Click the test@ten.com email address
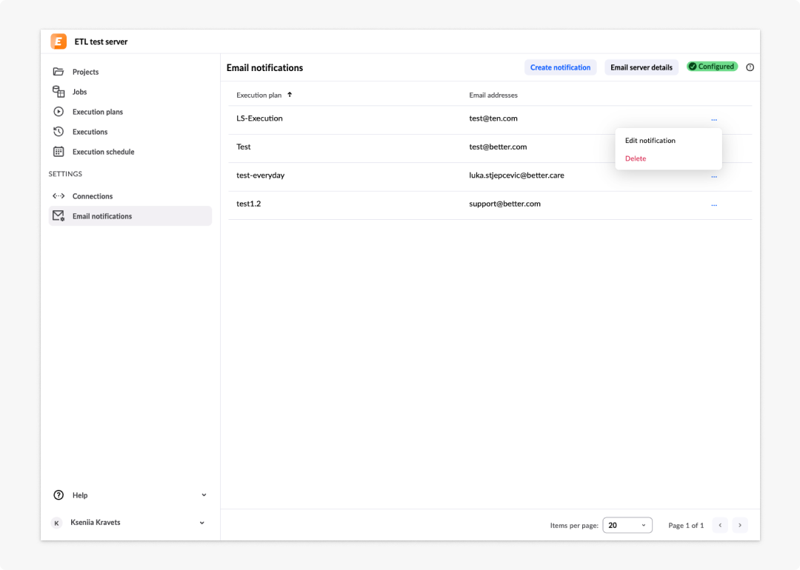Screen dimensions: 800x570 (493, 118)
